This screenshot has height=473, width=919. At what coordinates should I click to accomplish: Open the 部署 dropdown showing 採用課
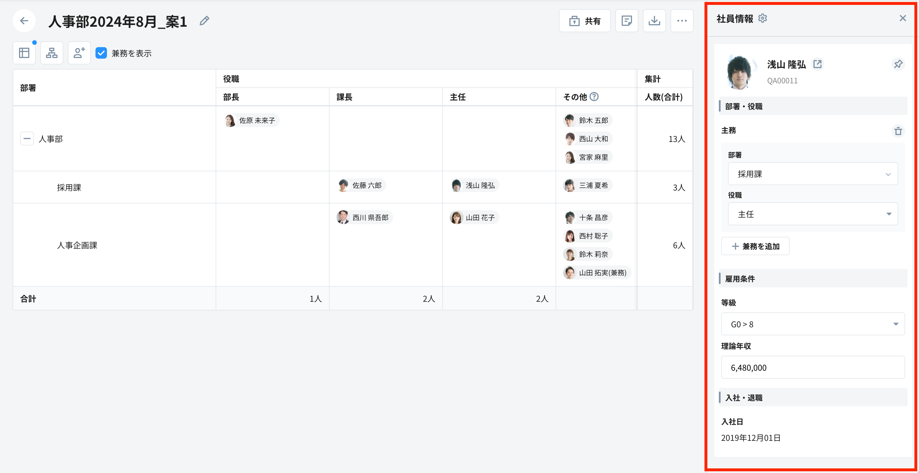click(x=813, y=174)
